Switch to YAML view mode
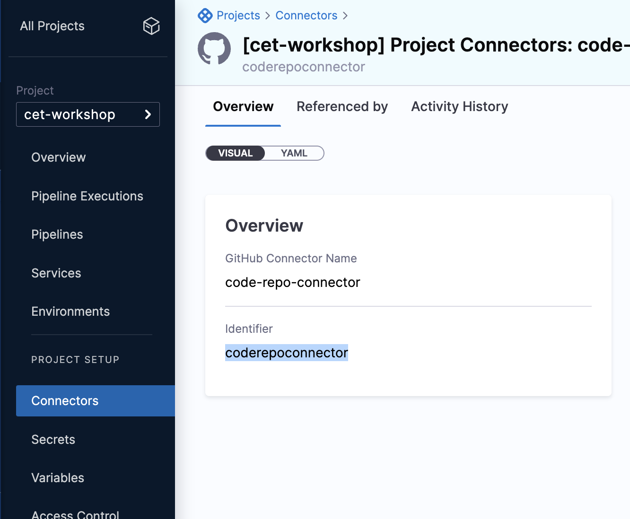 pyautogui.click(x=294, y=153)
